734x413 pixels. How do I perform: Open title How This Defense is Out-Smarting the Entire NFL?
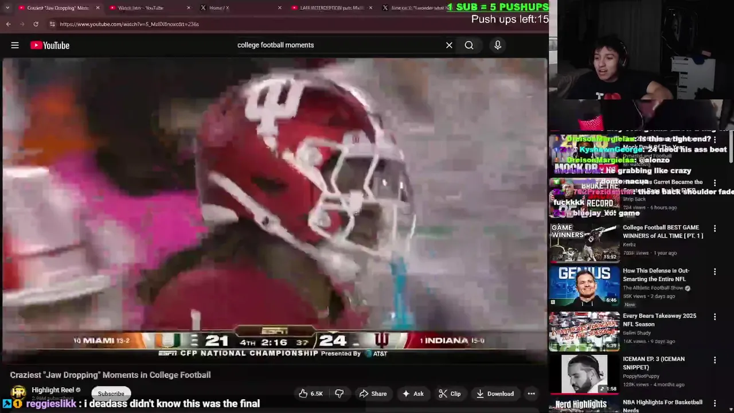click(x=656, y=275)
